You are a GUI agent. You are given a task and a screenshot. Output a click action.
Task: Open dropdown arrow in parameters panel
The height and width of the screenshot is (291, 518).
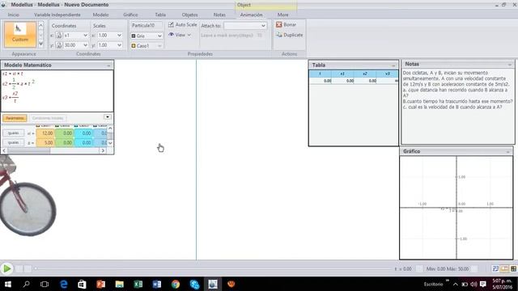click(108, 117)
